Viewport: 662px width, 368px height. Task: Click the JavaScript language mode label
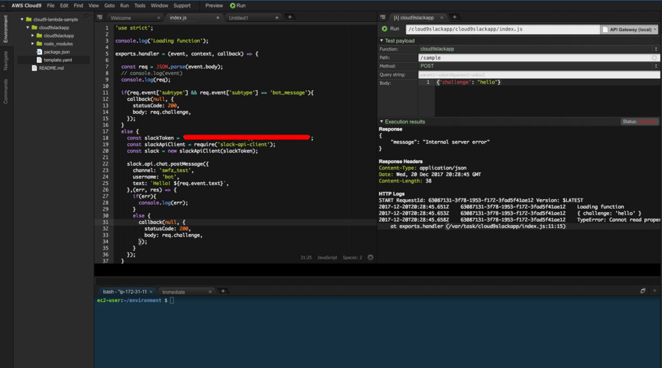[x=327, y=257]
